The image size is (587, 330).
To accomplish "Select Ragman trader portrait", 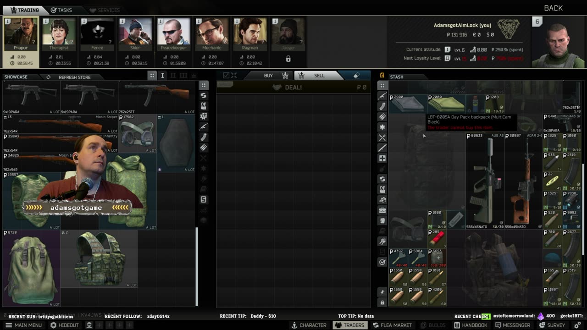I will click(x=250, y=34).
